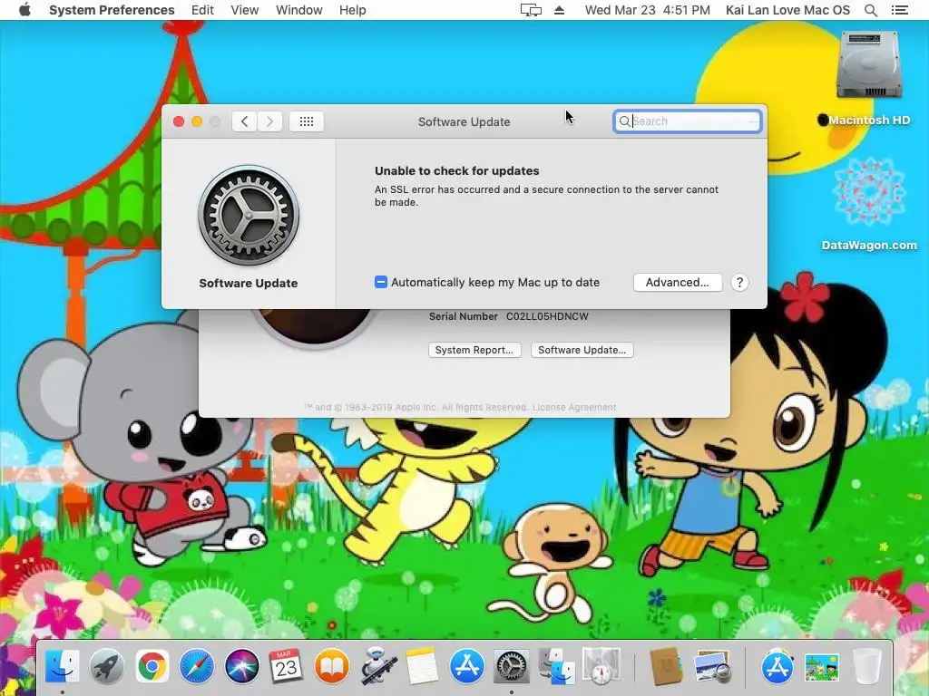
Task: Open the Help menu
Action: (353, 10)
